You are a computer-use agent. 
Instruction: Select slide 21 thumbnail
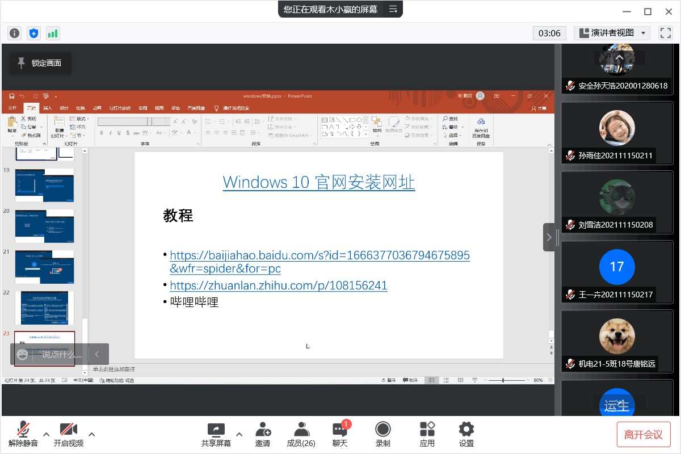point(44,267)
